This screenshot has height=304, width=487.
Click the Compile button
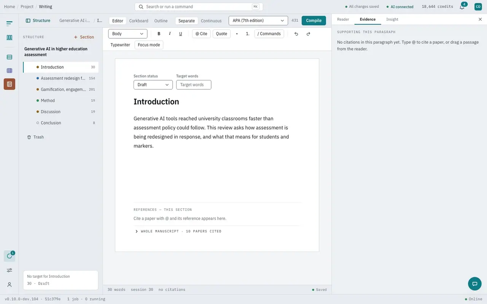coord(314,21)
